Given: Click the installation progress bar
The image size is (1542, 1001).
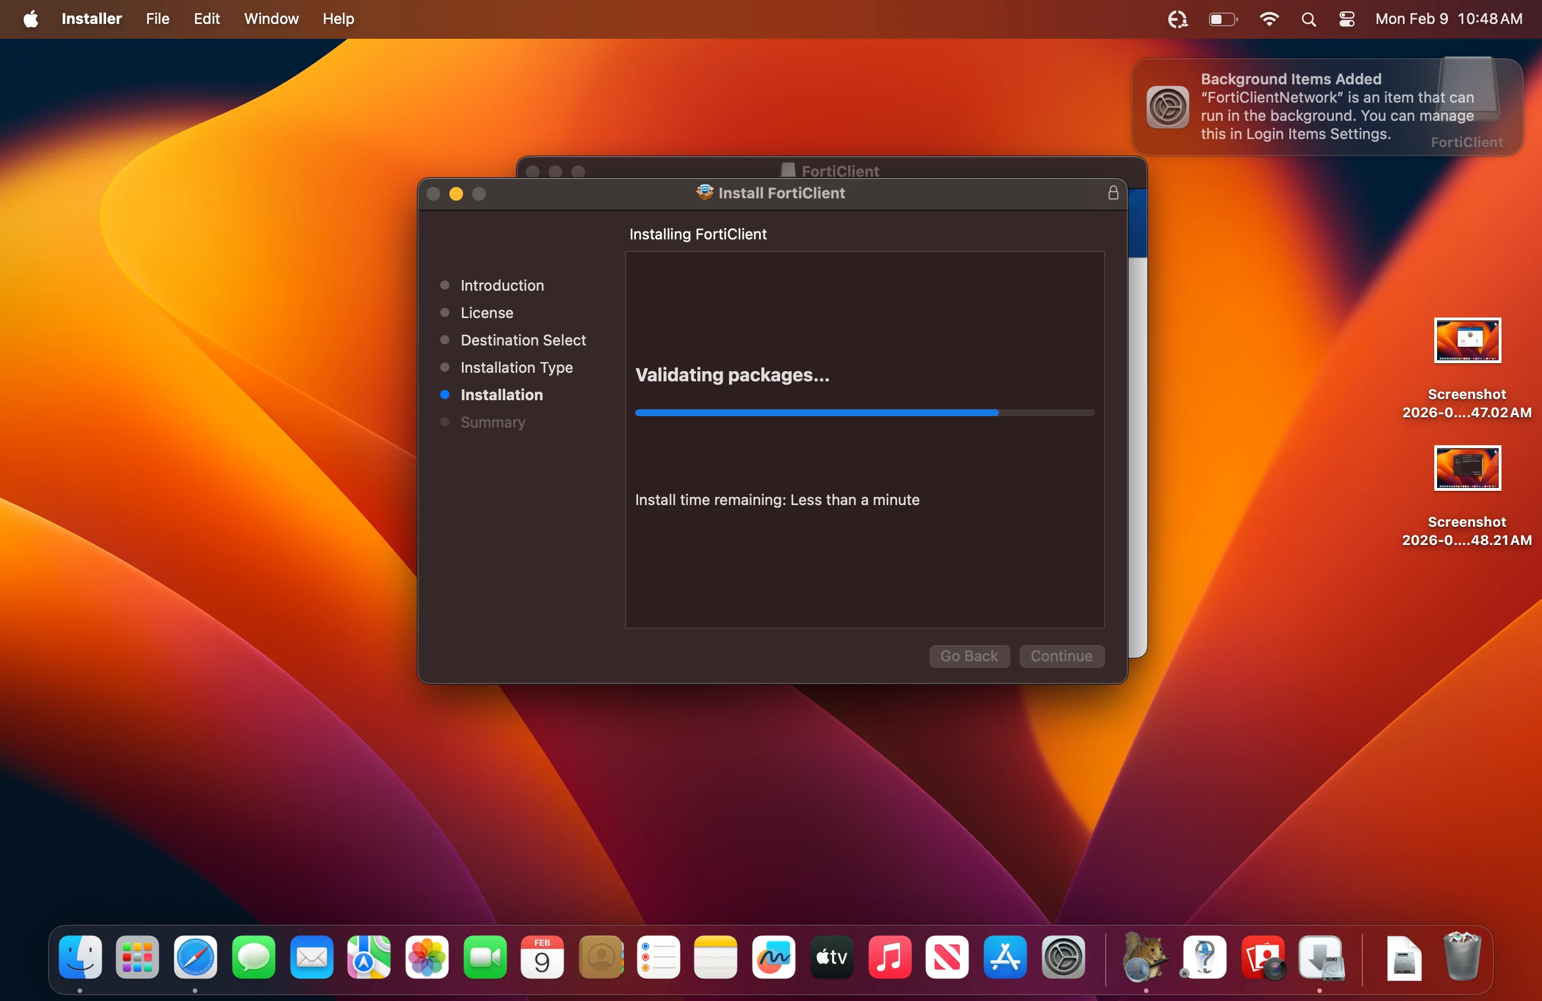Looking at the screenshot, I should (865, 413).
